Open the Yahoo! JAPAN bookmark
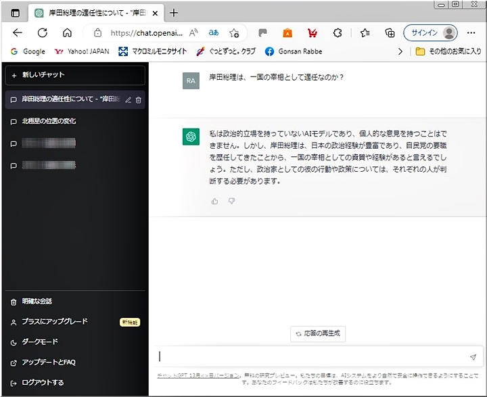The height and width of the screenshot is (397, 487). (81, 51)
